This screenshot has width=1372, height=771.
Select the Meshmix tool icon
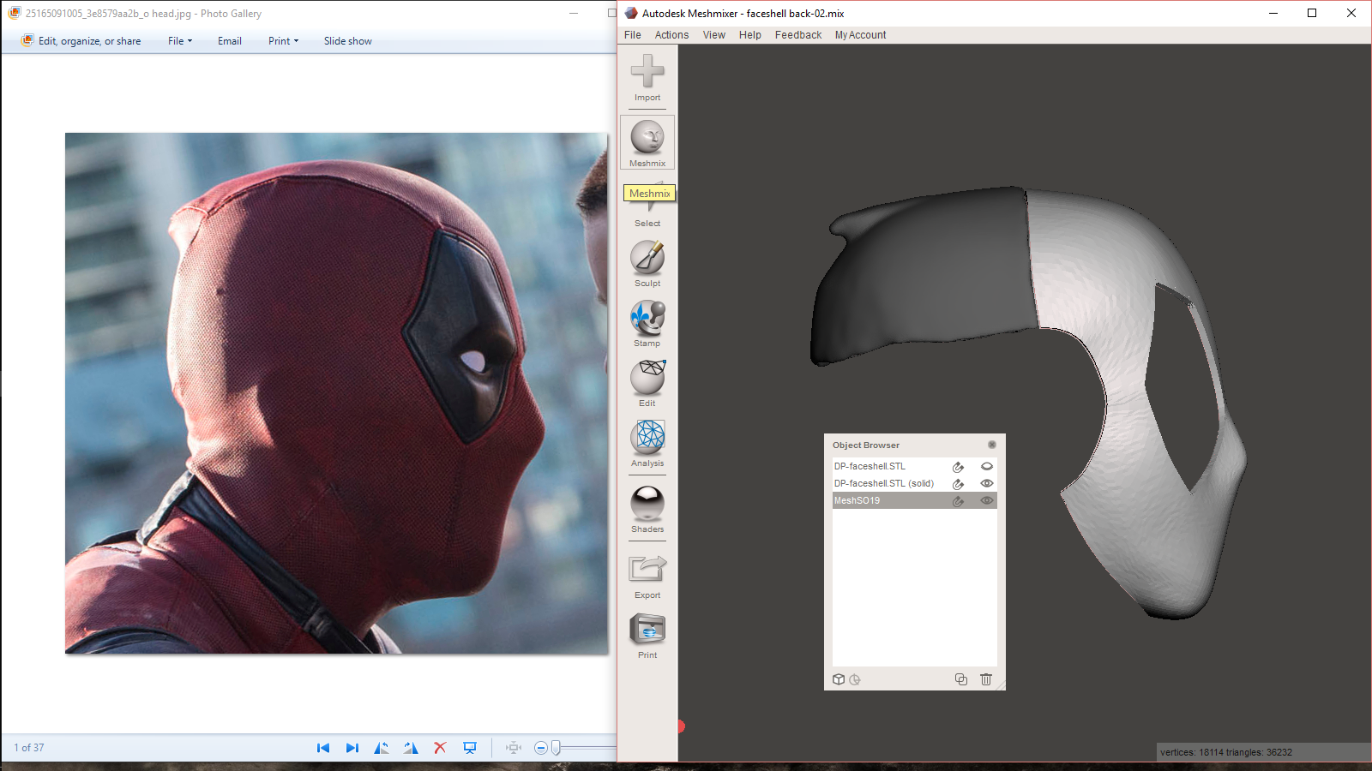[647, 142]
